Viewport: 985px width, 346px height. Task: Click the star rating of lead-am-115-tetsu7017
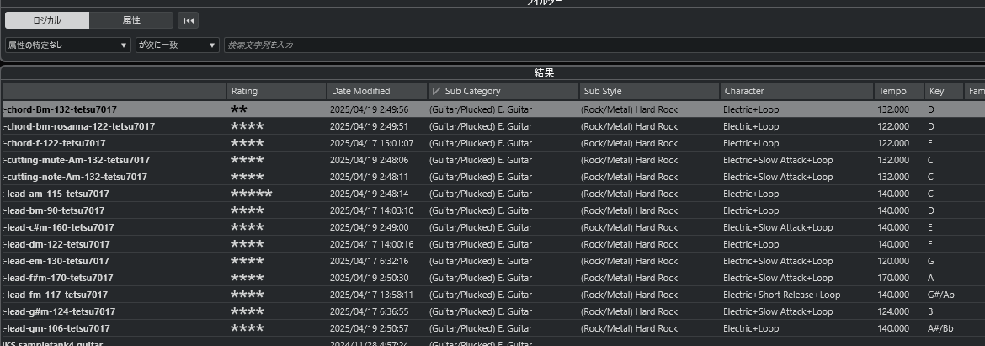click(x=251, y=194)
